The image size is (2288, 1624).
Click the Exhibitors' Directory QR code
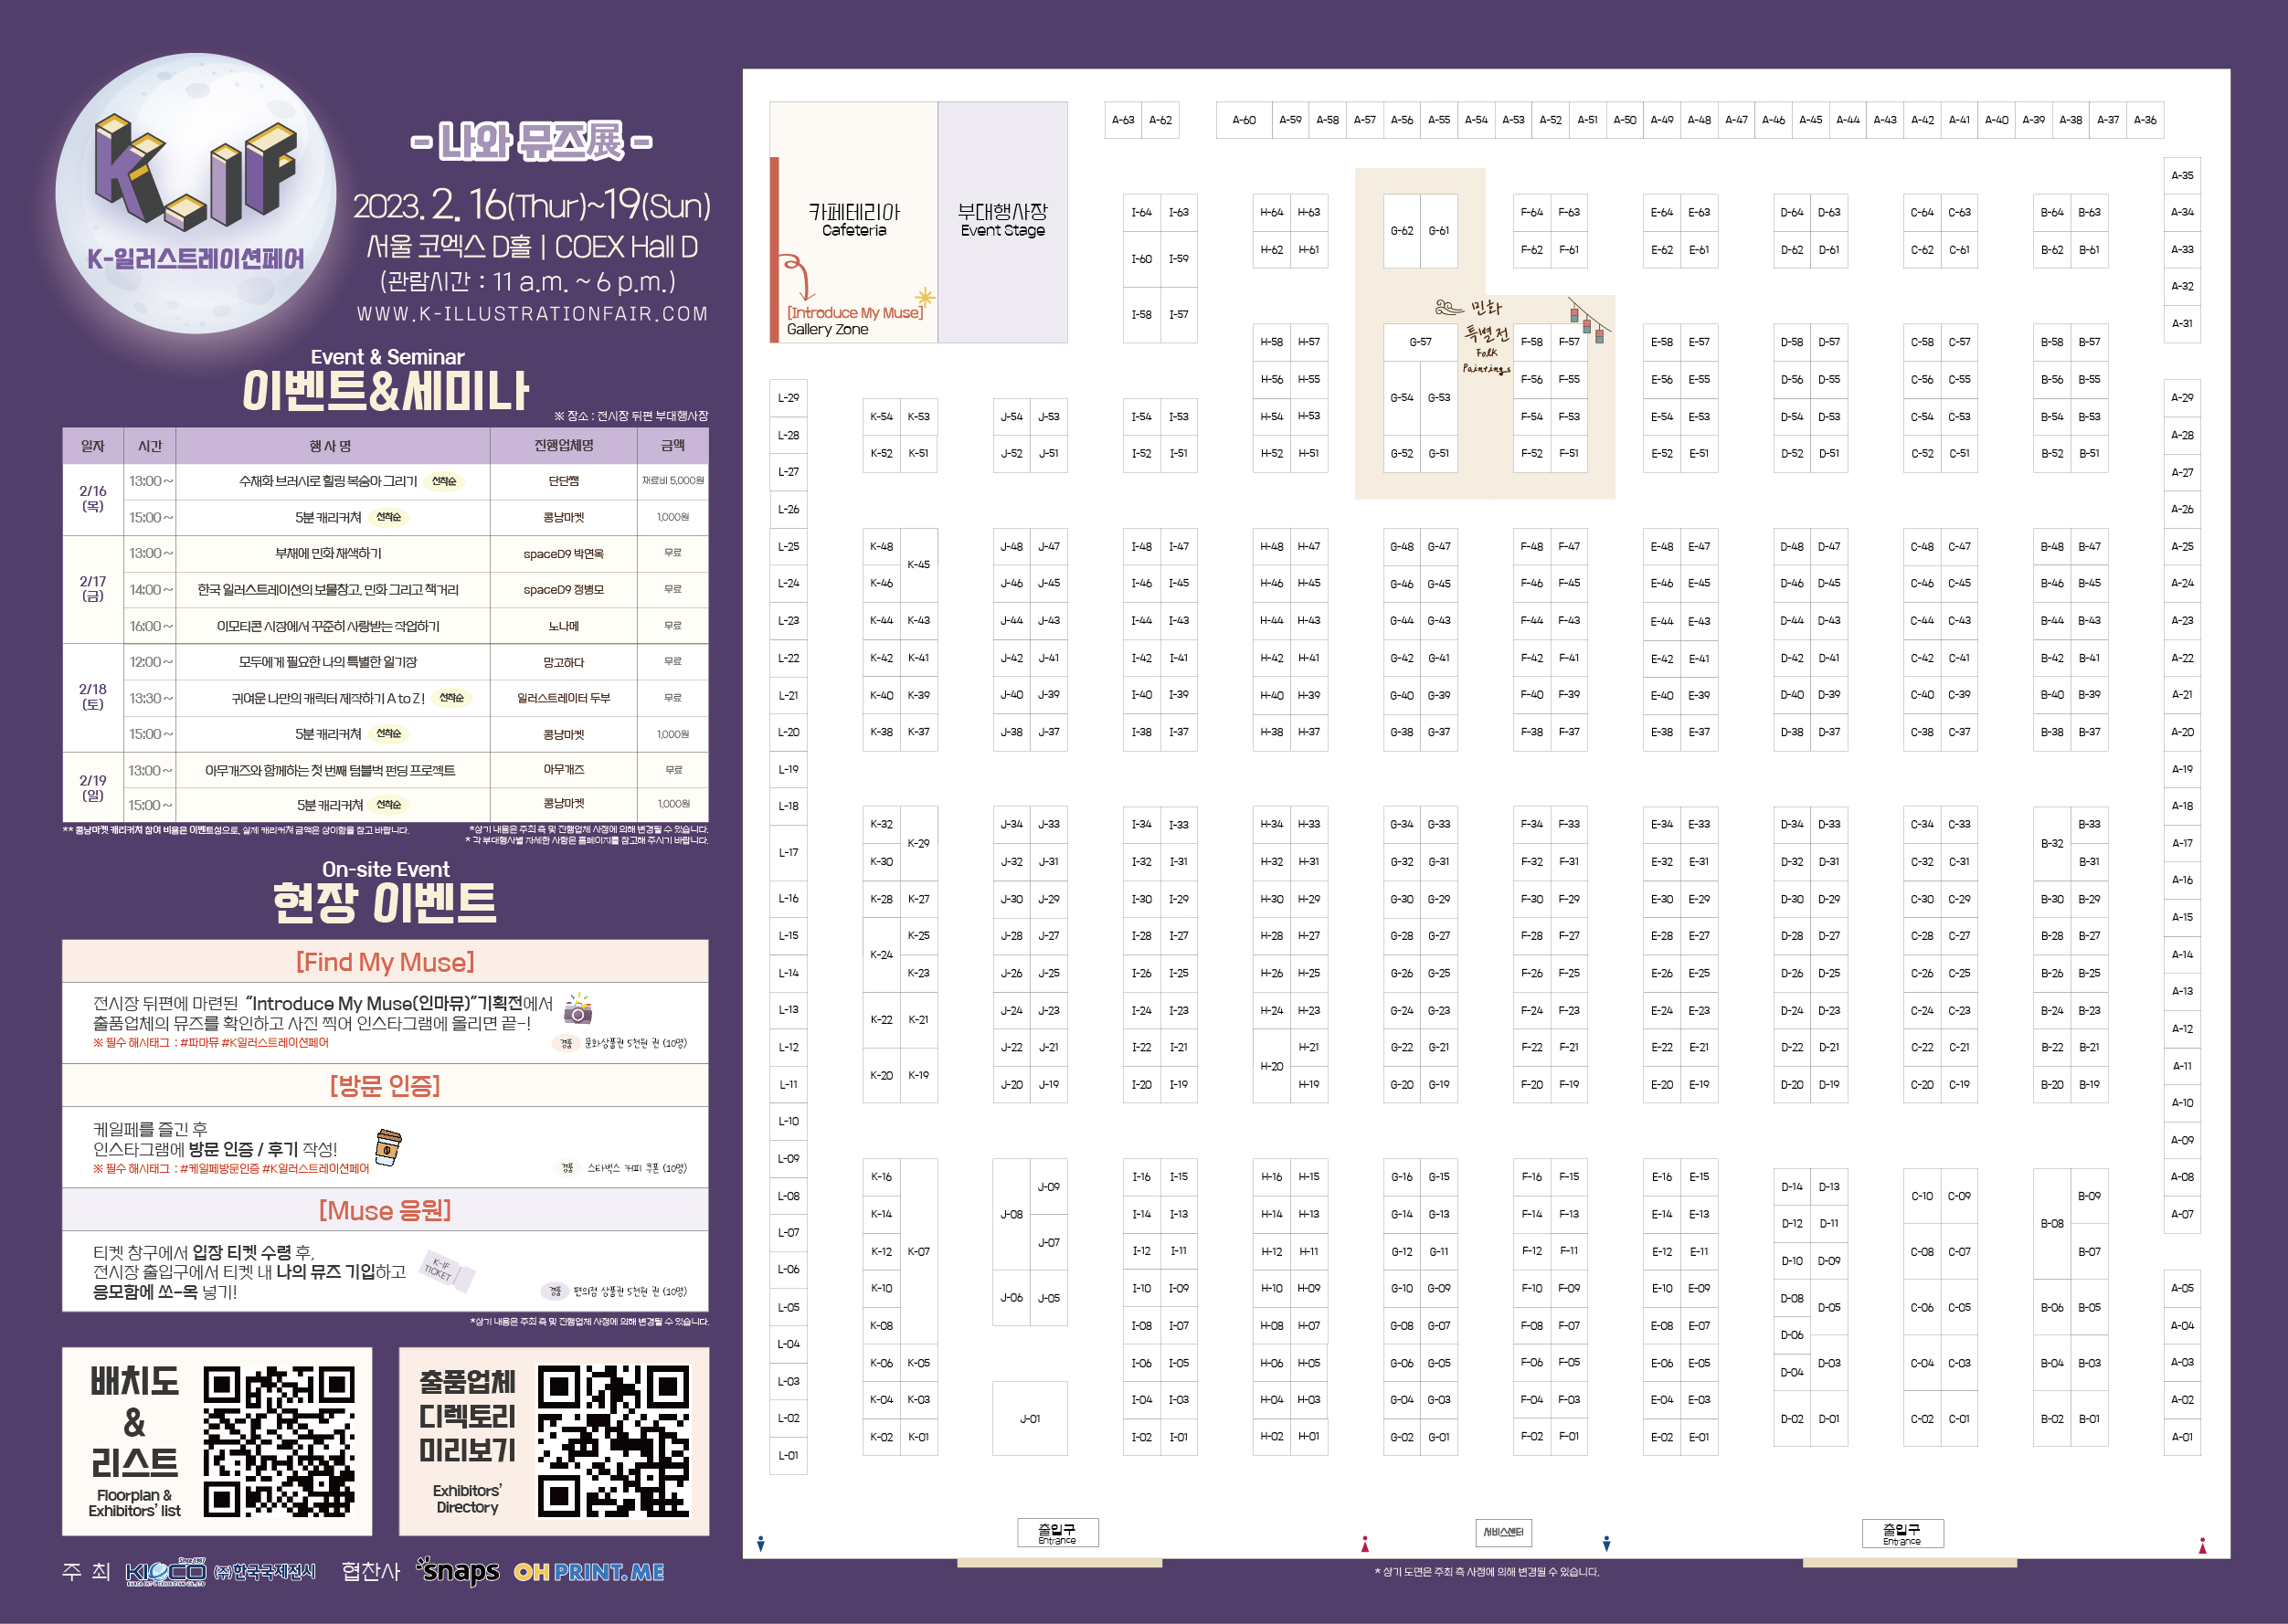pos(613,1441)
